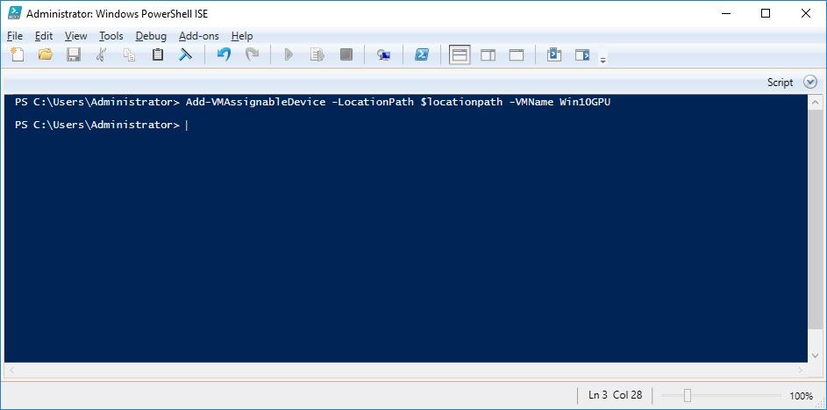Show Script Pane Maximized layout

tap(517, 55)
